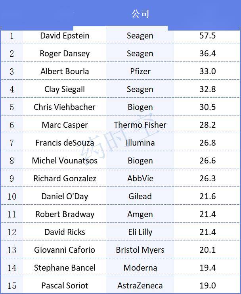Select rank number 15 cell
This screenshot has height=294, width=241.
(12, 286)
